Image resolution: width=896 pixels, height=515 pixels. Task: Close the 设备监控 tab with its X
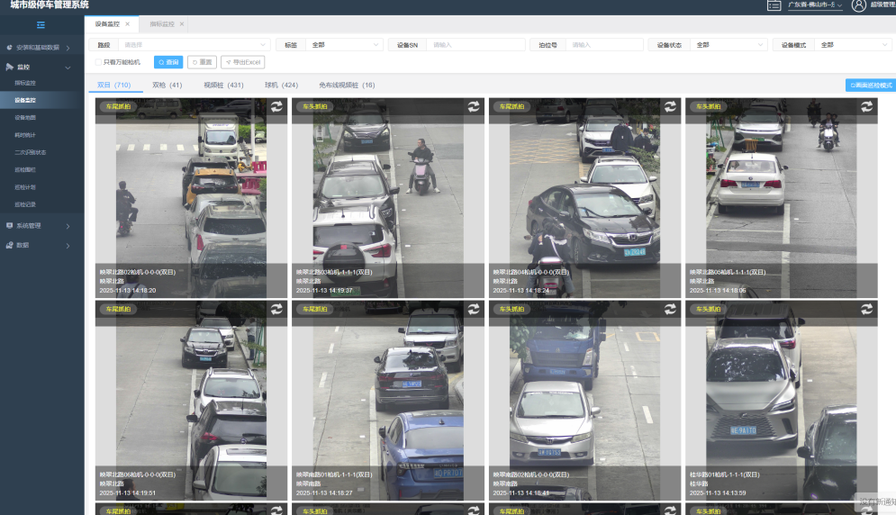pyautogui.click(x=128, y=24)
